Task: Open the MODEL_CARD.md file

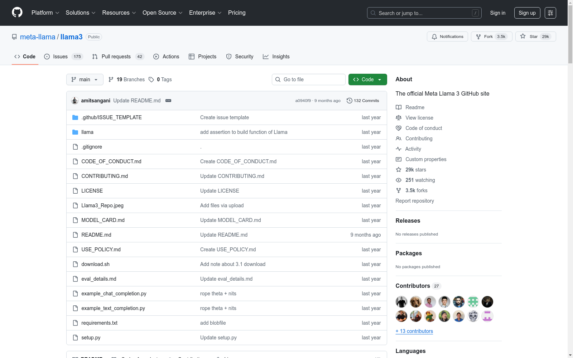Action: click(x=103, y=220)
